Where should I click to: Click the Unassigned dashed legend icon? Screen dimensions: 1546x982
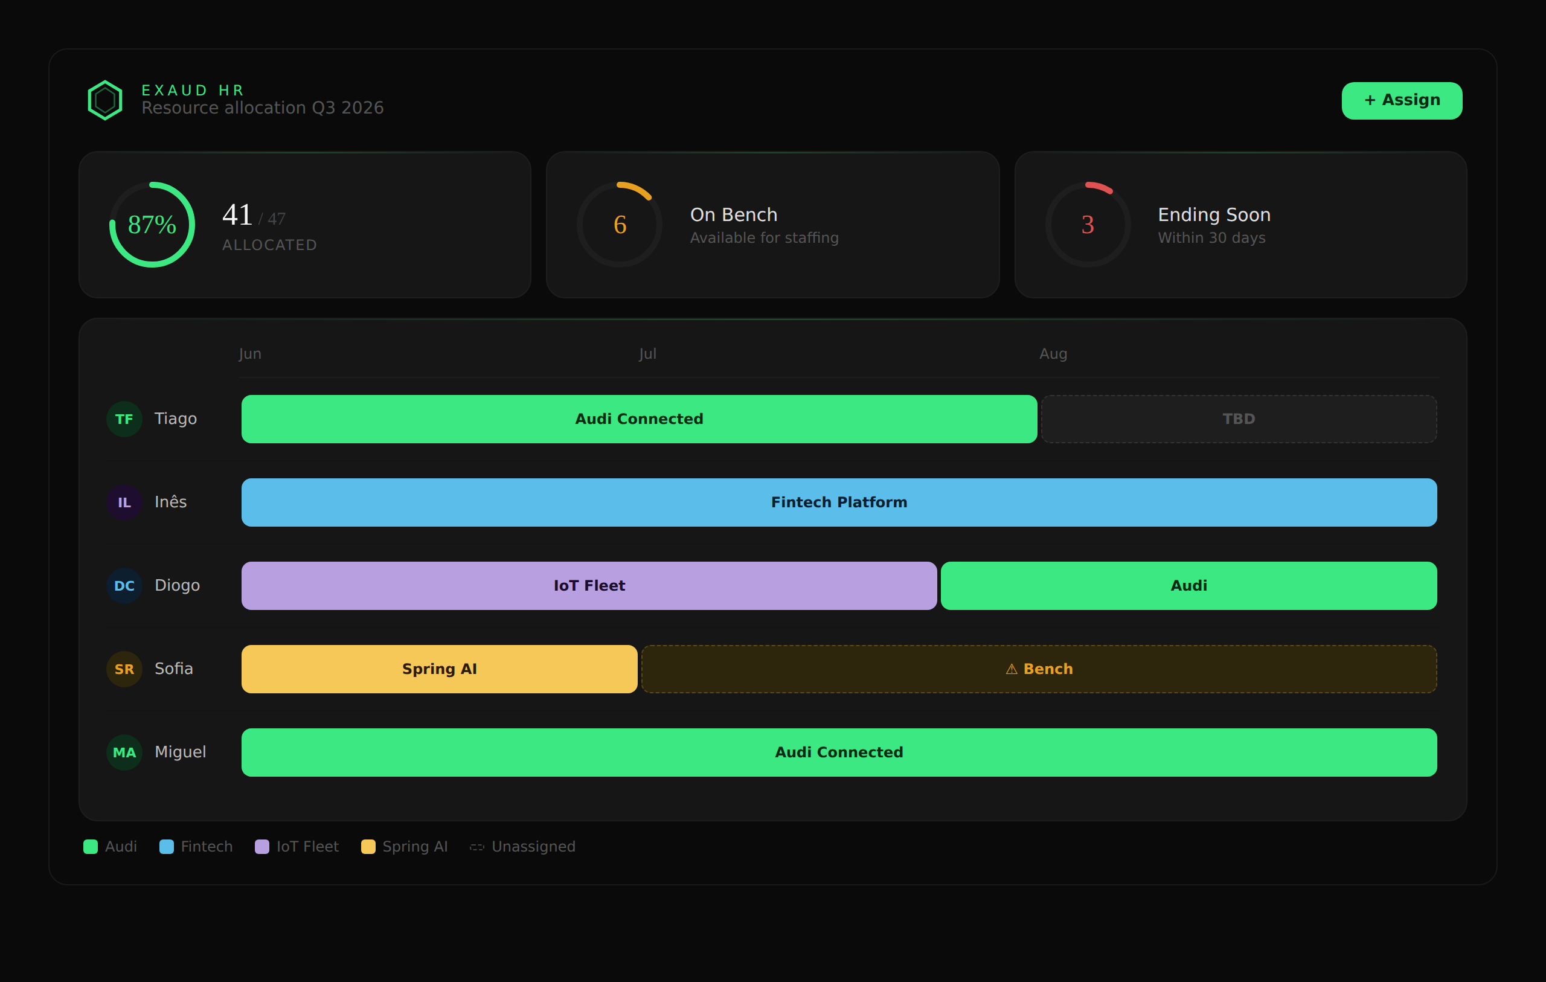[x=476, y=847]
